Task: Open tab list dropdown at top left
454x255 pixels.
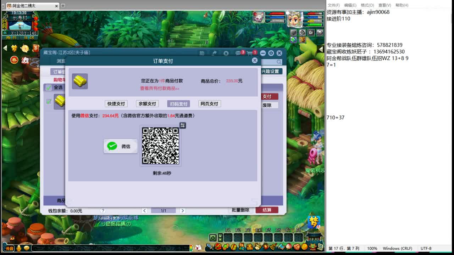Action: [3, 6]
